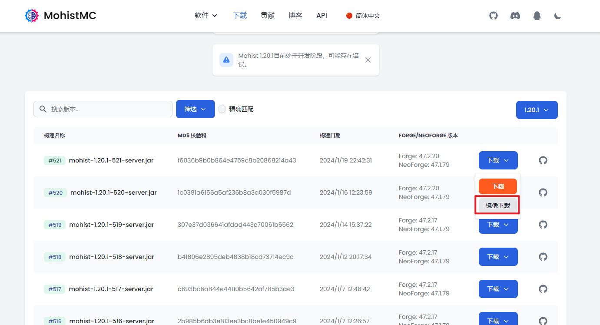The image size is (600, 325).
Task: Click file name mohist-1.20.1-520-server.jar
Action: pos(114,192)
